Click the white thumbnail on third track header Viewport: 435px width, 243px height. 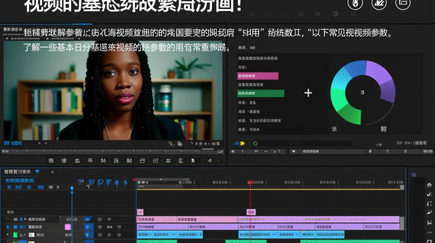click(x=31, y=235)
